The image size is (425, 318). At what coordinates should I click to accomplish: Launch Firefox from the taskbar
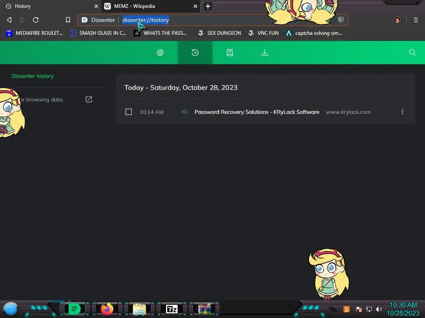107,309
